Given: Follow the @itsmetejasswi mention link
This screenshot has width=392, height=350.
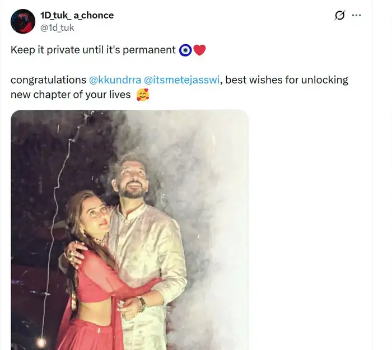Looking at the screenshot, I should click(x=184, y=80).
